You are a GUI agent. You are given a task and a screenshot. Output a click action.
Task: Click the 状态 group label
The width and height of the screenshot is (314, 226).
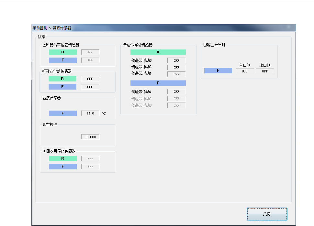click(41, 37)
